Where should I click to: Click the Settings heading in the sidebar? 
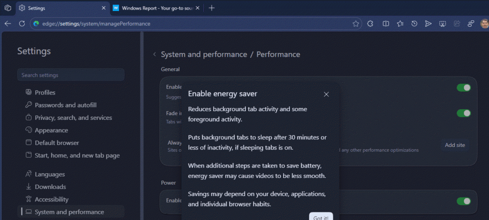(34, 51)
